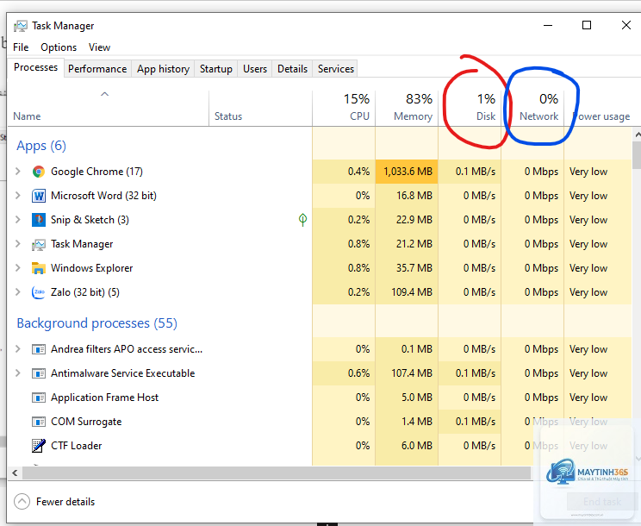Viewport: 641px width, 526px height.
Task: Open the File menu
Action: click(x=21, y=47)
